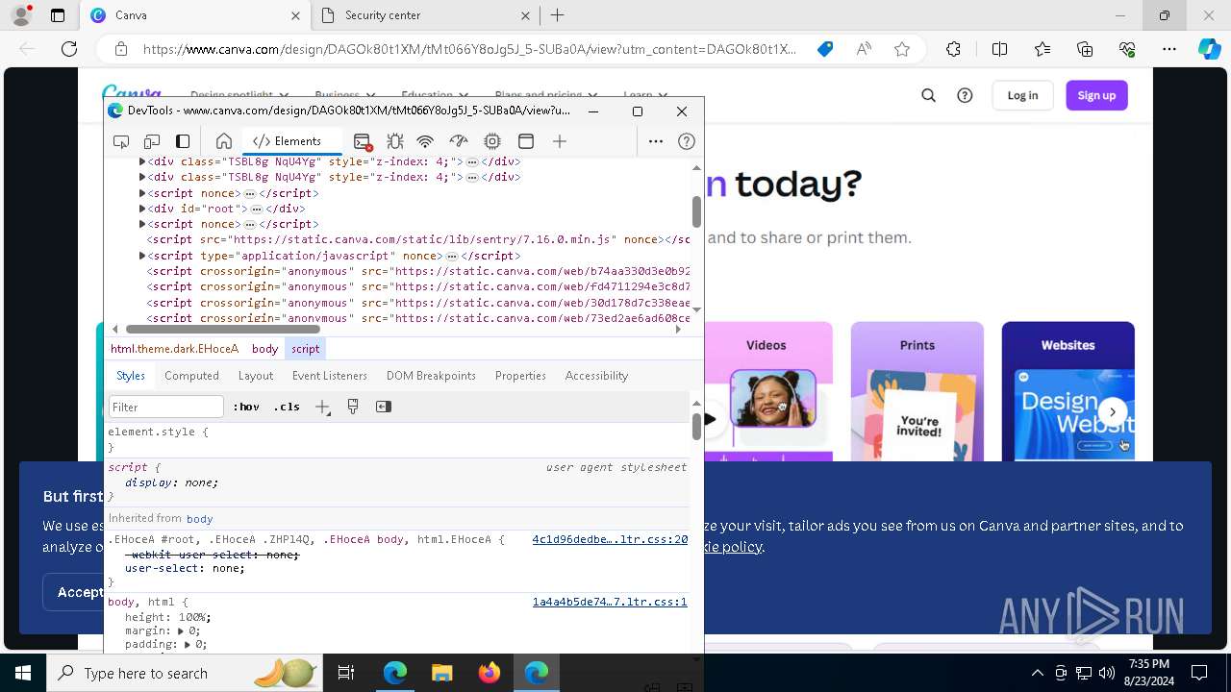Screen dimensions: 1231x692
Task: Open Edge split screen view
Action: (x=999, y=49)
